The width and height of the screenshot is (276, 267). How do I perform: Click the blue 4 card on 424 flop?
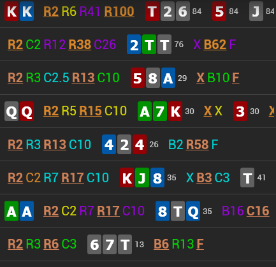tap(109, 144)
